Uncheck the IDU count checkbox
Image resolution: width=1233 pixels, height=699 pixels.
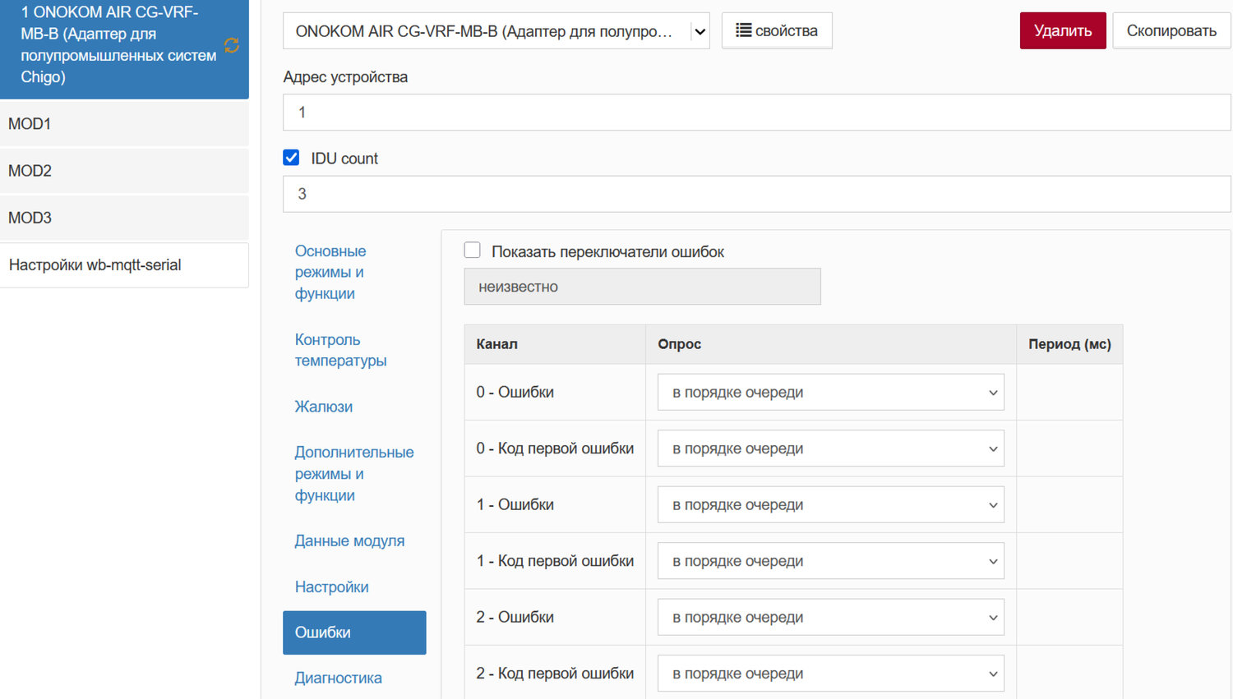(x=291, y=158)
